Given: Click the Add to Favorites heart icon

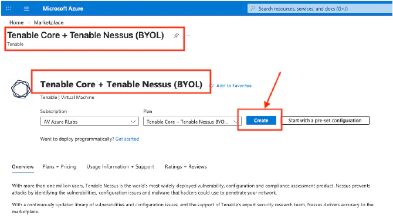Looking at the screenshot, I should click(x=211, y=86).
